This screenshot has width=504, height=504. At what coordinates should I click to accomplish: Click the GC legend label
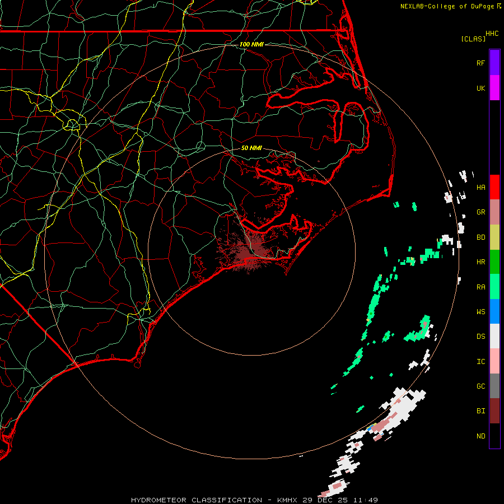480,386
